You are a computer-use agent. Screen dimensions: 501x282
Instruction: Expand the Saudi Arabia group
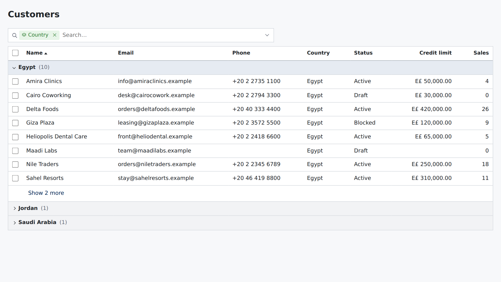pyautogui.click(x=15, y=222)
